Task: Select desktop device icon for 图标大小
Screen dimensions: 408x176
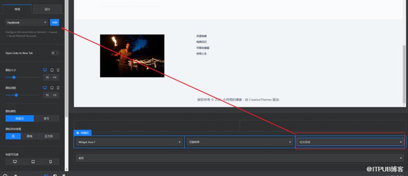Action: coord(45,70)
